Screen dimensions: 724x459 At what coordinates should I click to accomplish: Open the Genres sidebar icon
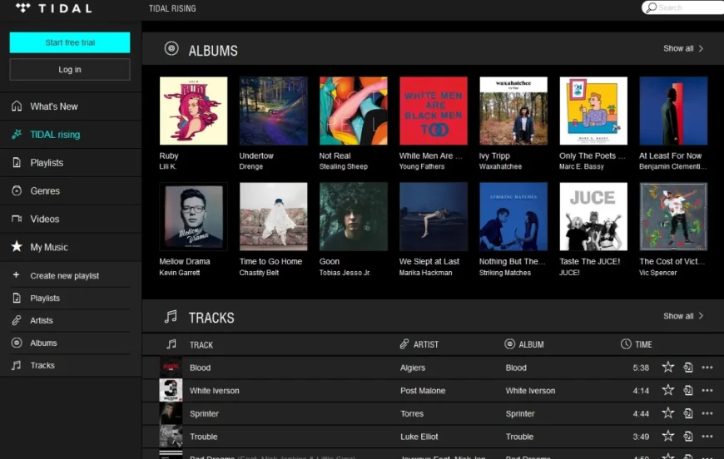click(17, 191)
